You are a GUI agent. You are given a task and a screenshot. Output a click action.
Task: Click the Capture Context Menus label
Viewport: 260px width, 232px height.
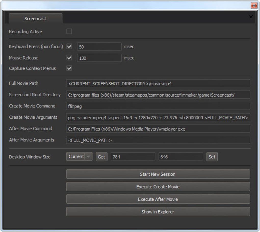coord(32,68)
